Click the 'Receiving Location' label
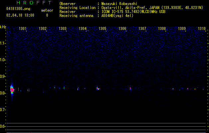Screen dimensions: 209x133 (77, 8)
